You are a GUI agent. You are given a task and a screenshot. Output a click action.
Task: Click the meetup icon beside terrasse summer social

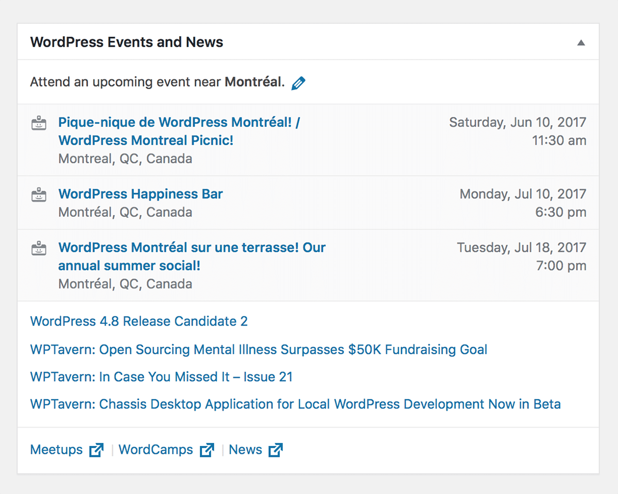[x=39, y=248]
